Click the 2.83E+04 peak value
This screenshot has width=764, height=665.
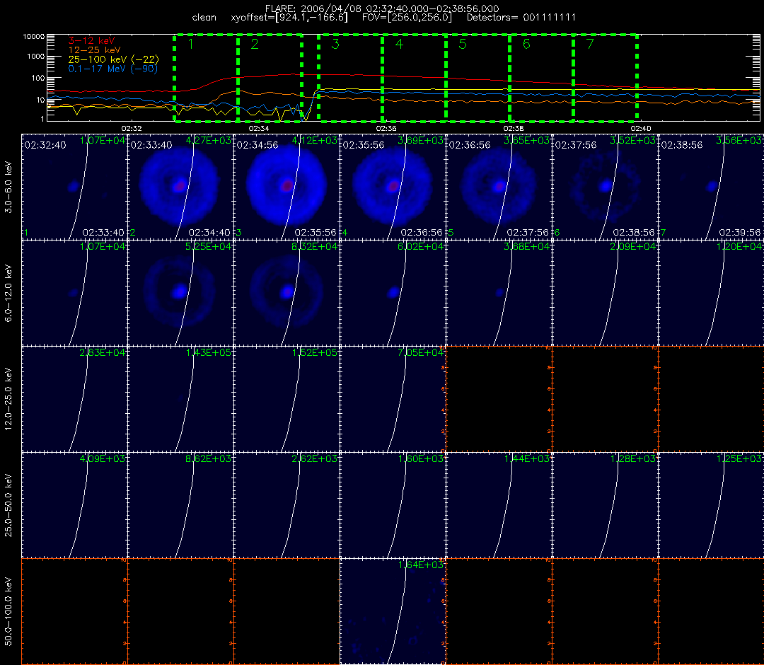(x=103, y=352)
